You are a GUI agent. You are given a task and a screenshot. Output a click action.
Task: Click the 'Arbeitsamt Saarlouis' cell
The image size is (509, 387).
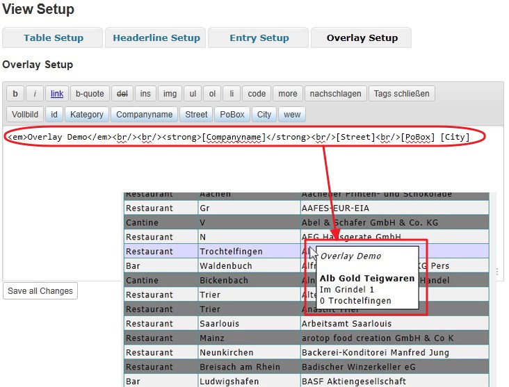pos(394,323)
